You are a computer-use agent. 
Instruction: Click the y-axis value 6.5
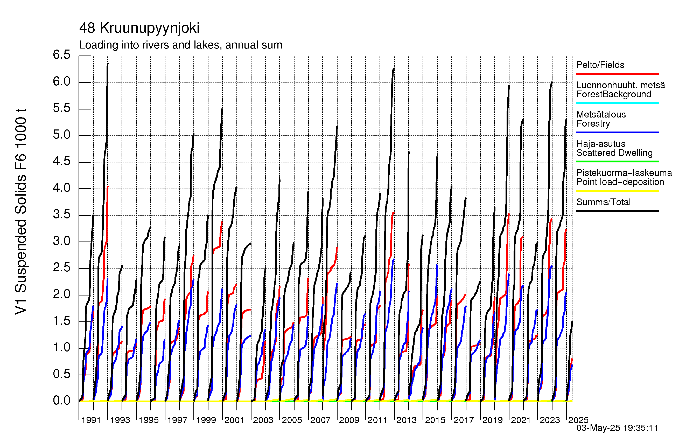tap(62, 55)
